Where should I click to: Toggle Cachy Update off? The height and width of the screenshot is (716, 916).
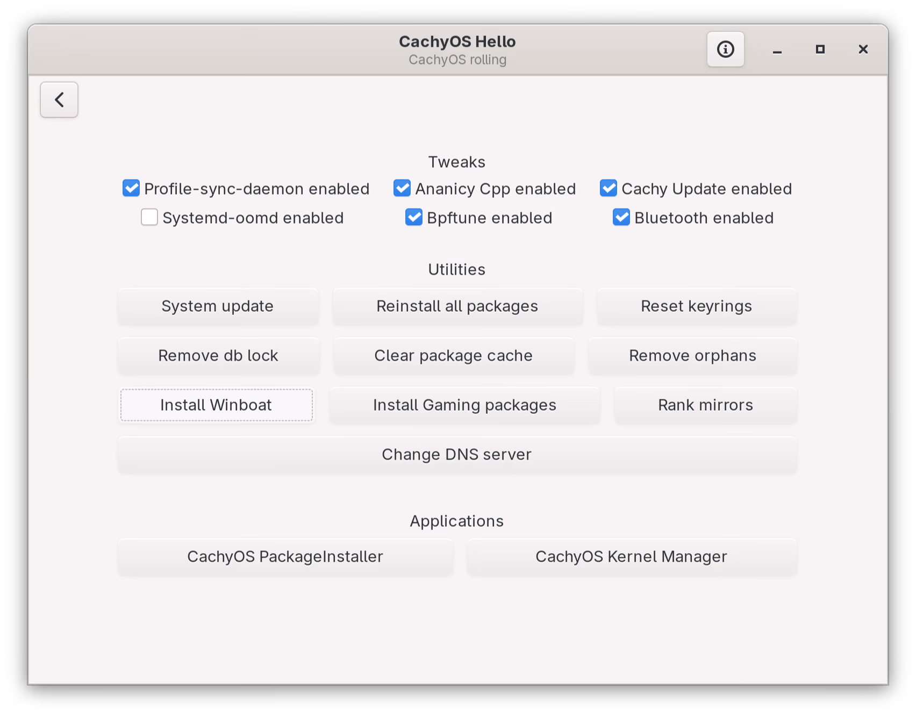(x=608, y=188)
